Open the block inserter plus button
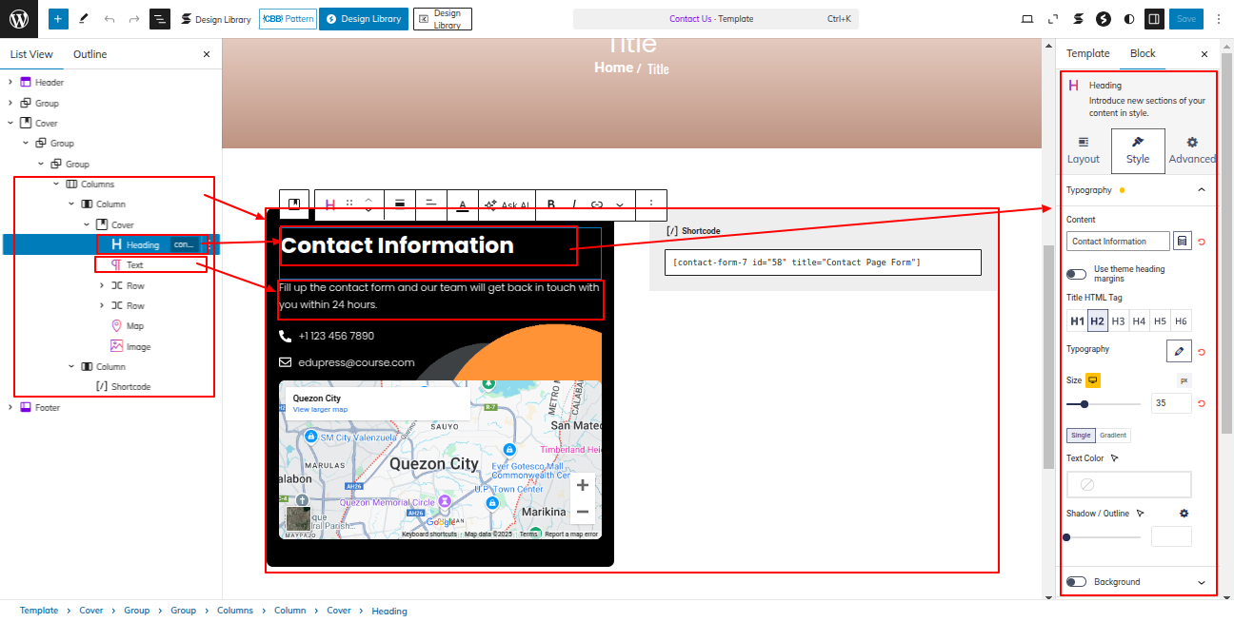 (x=58, y=19)
